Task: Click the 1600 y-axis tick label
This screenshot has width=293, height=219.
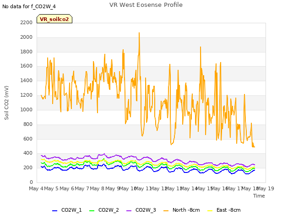Action: [27, 66]
